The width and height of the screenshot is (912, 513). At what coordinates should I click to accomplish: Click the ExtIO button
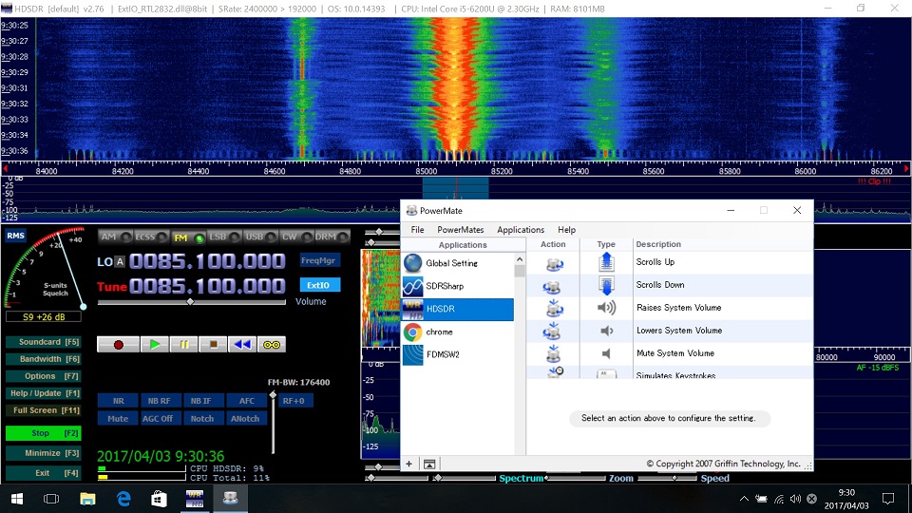[319, 285]
